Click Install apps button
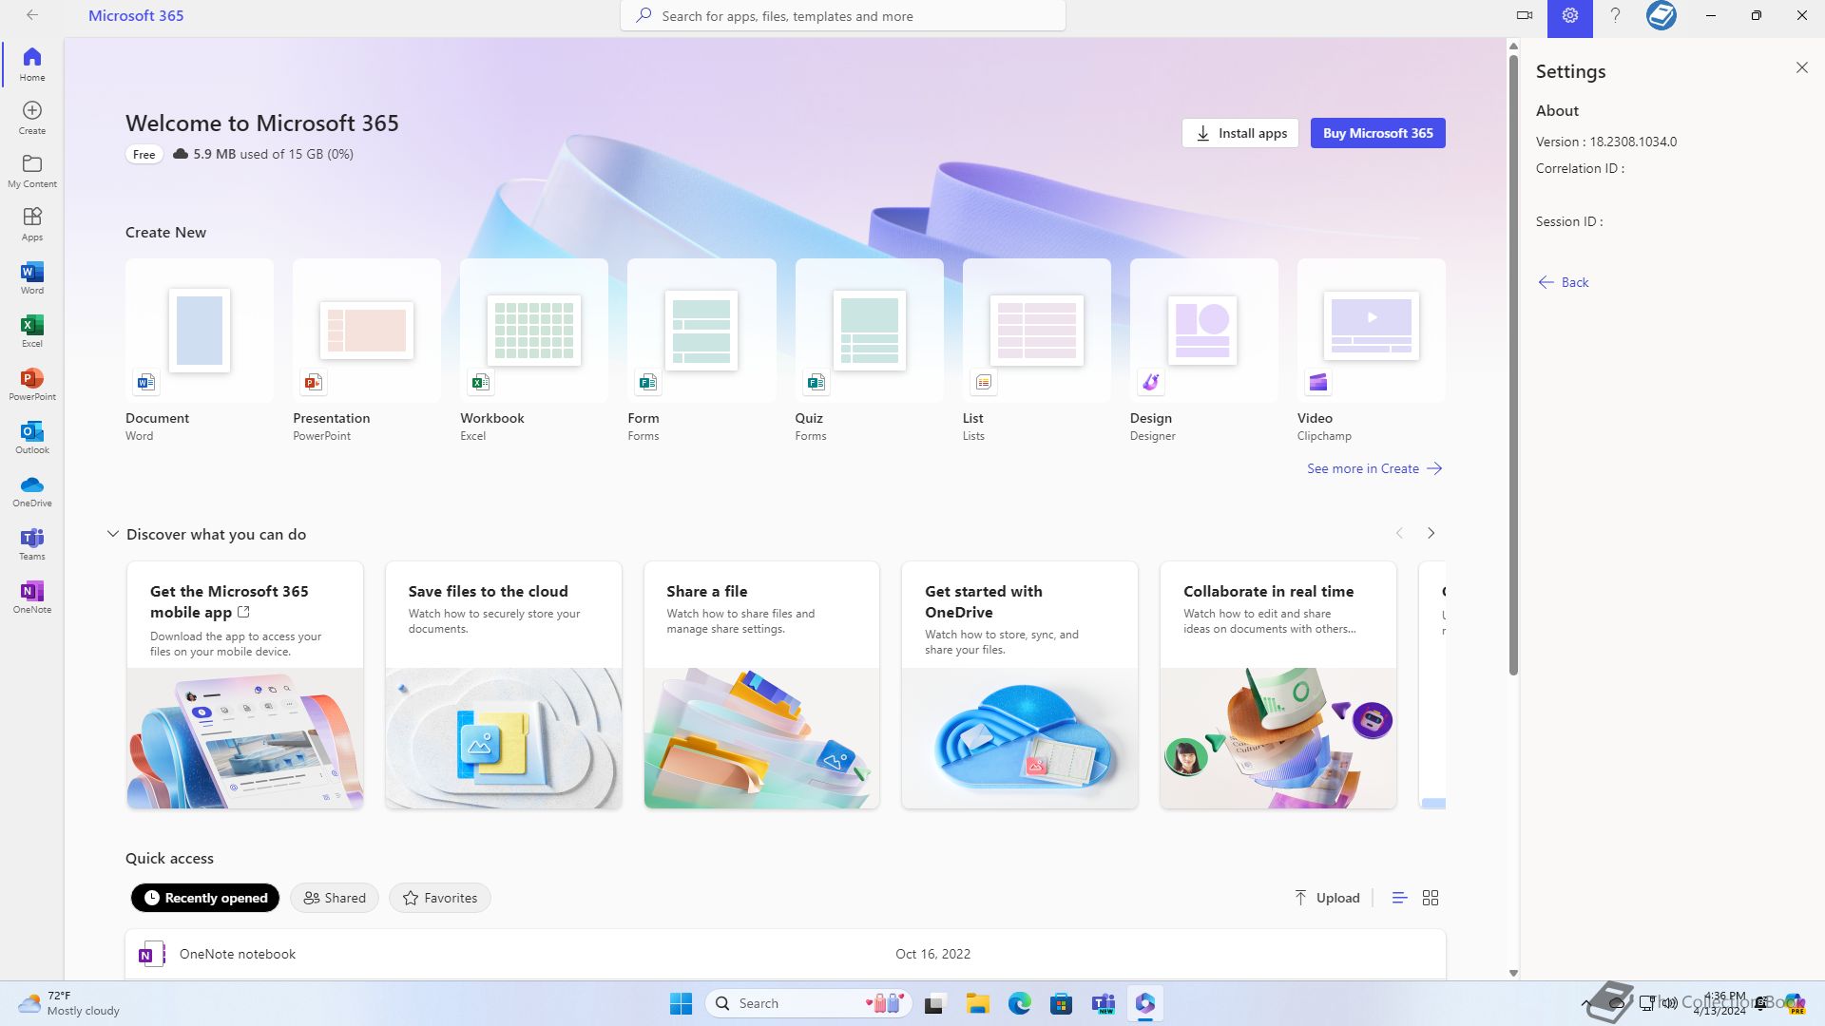1825x1026 pixels. 1239,133
